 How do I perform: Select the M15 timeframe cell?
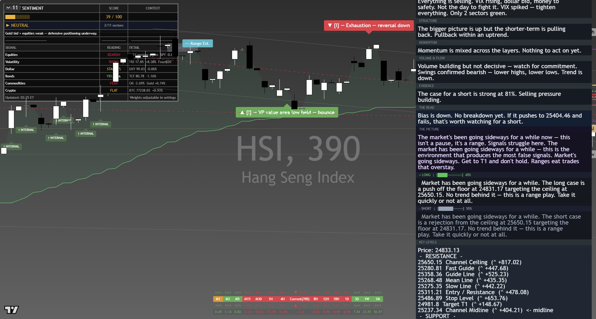(x=247, y=299)
